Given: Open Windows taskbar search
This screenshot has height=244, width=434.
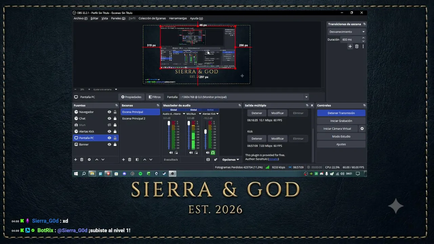Looking at the screenshot, I should (x=84, y=174).
